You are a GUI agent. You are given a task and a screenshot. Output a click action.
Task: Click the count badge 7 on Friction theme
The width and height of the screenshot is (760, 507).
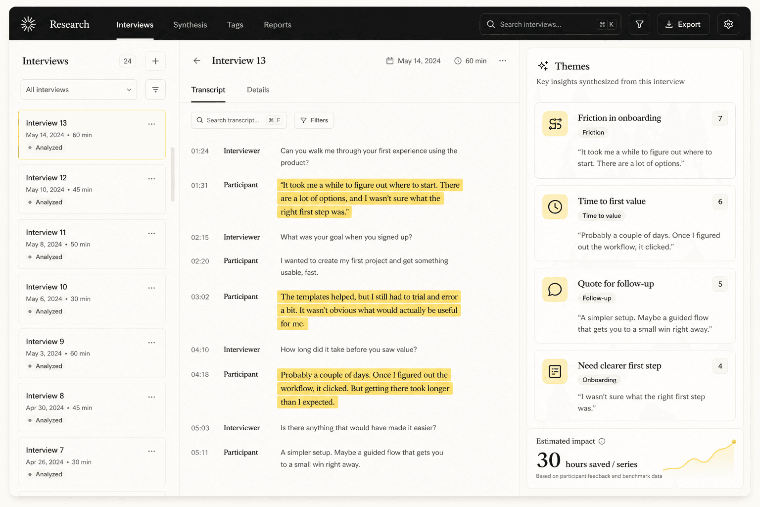tap(720, 118)
